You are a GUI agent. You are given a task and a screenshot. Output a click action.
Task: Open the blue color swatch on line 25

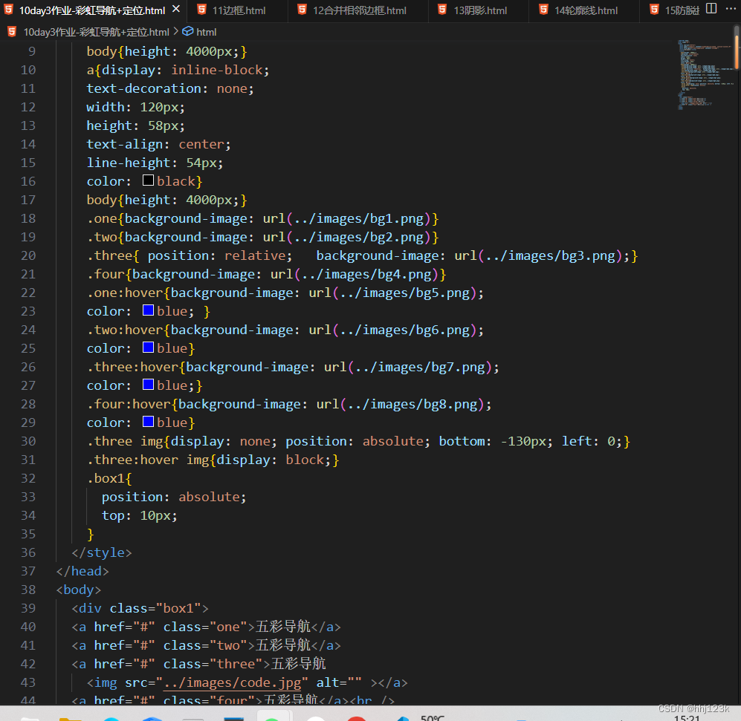coord(149,348)
